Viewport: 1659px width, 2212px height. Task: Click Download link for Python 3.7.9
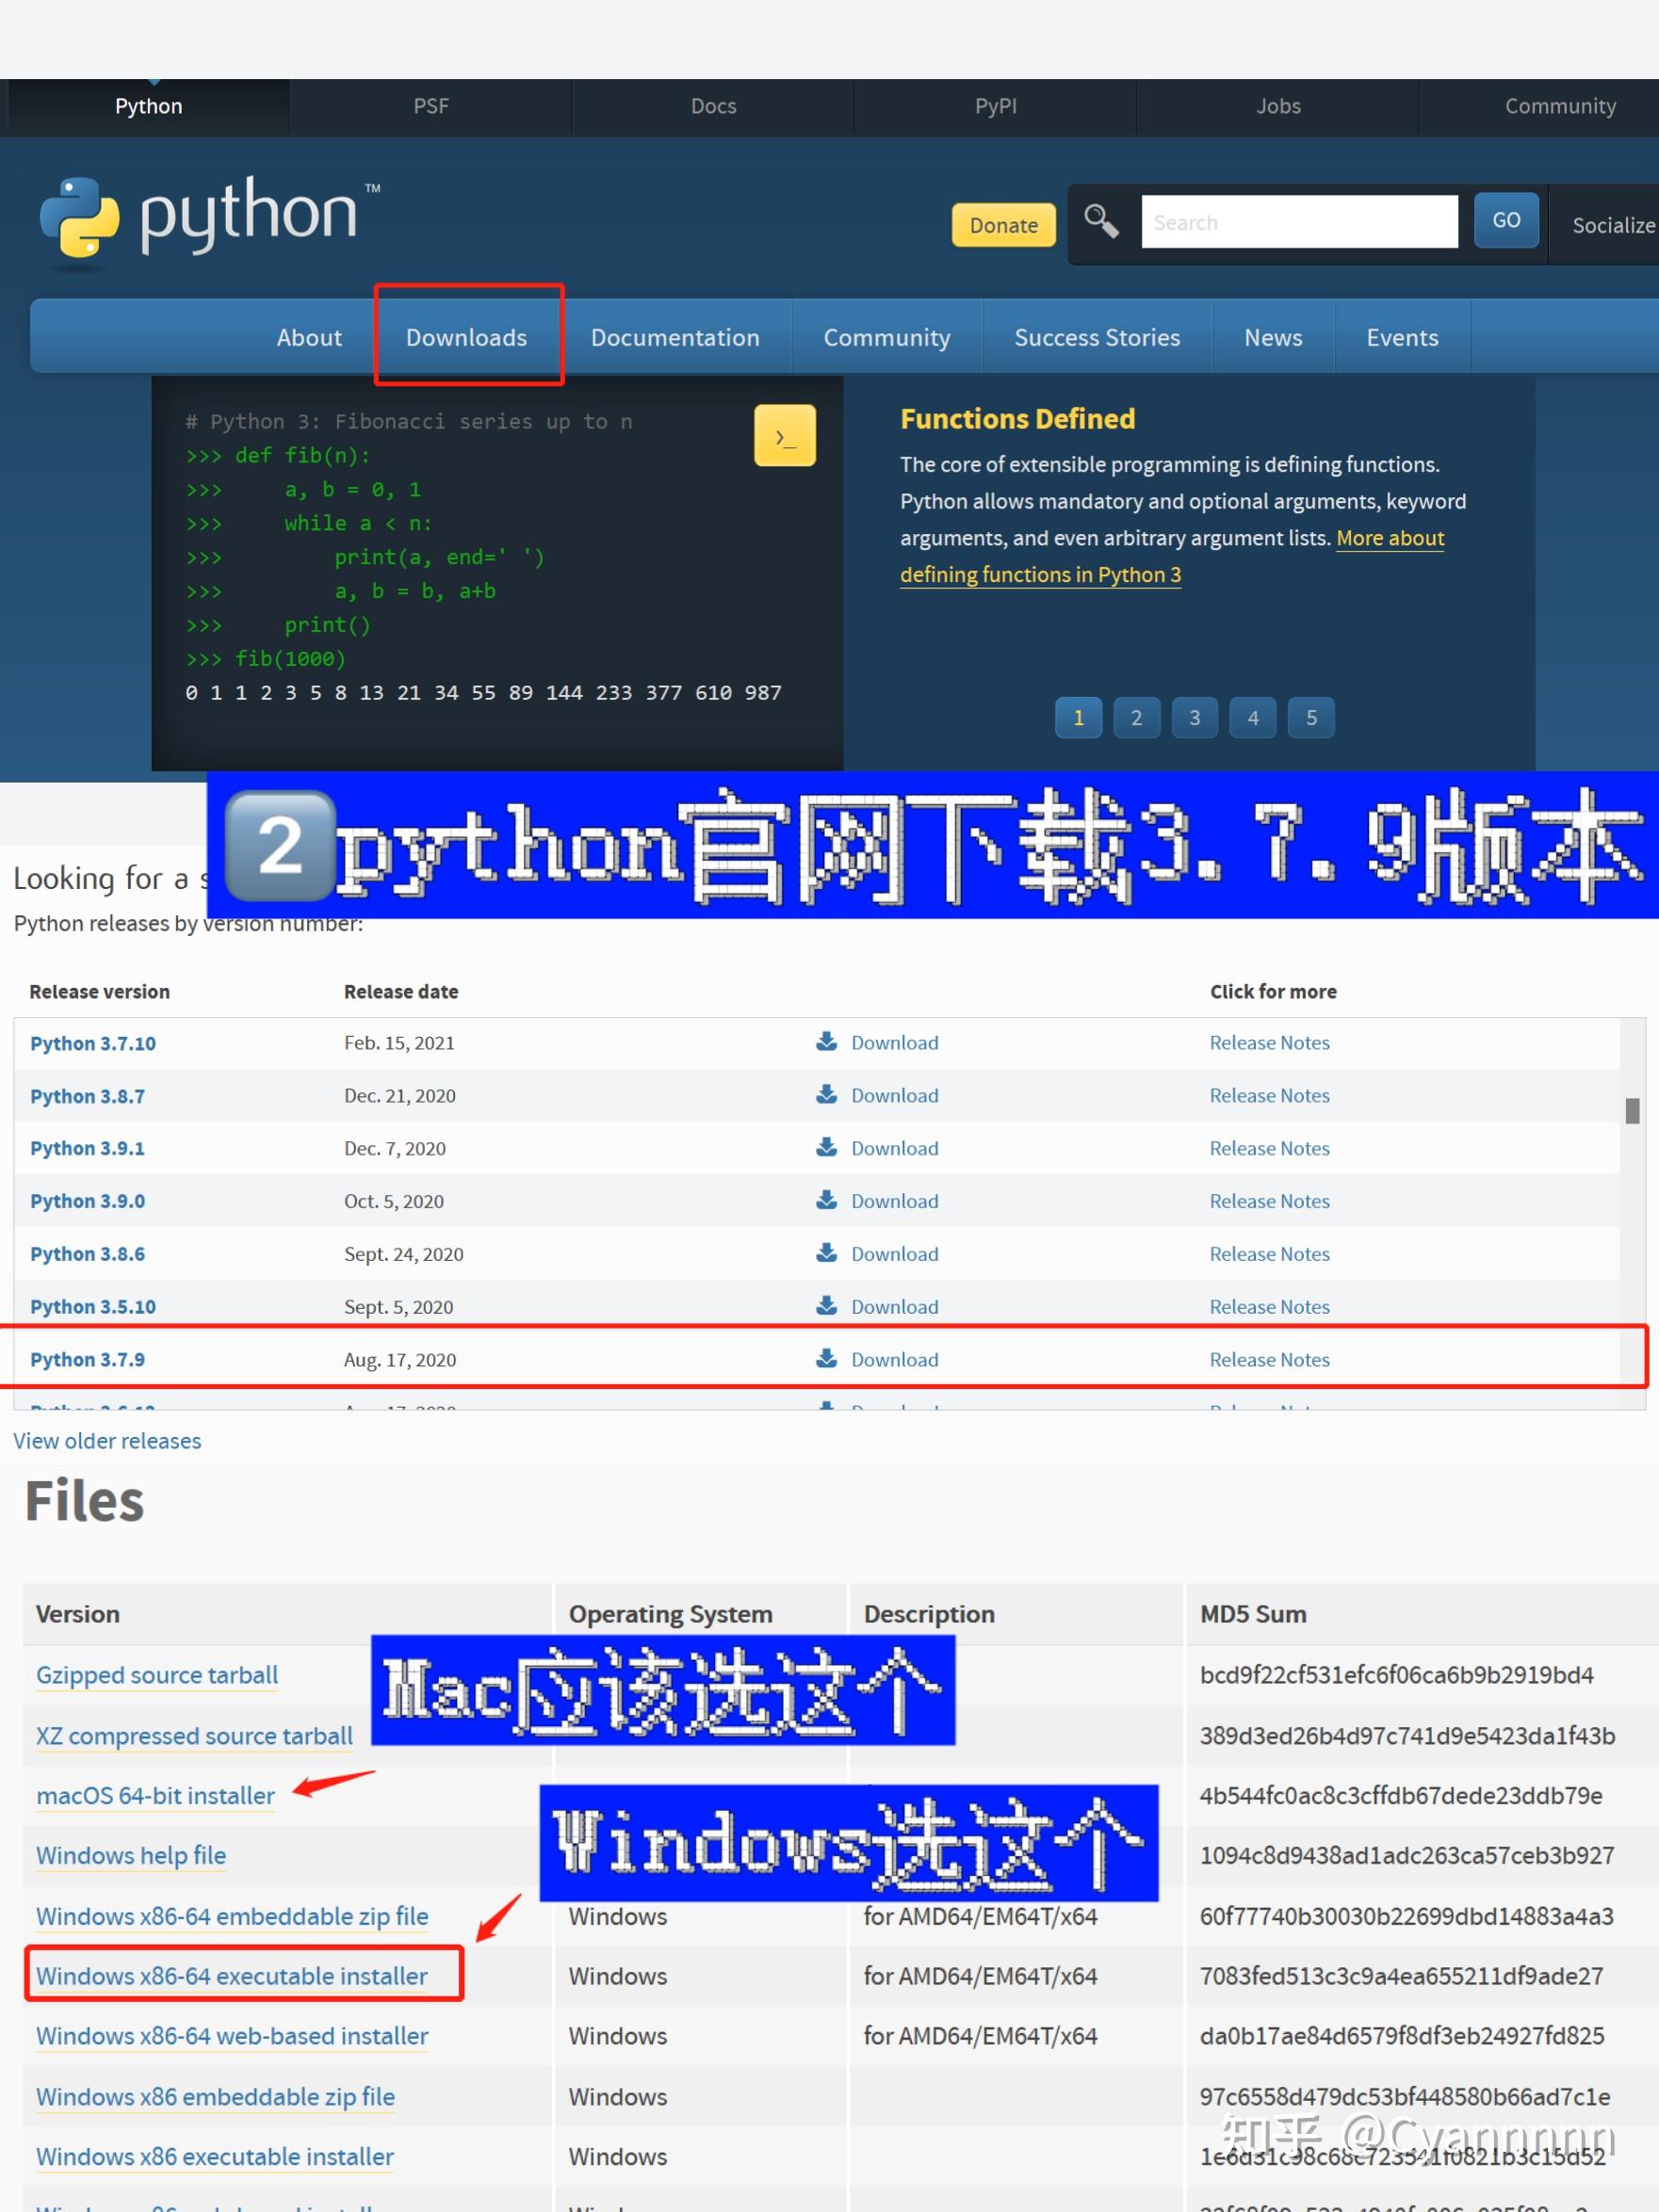pos(895,1360)
